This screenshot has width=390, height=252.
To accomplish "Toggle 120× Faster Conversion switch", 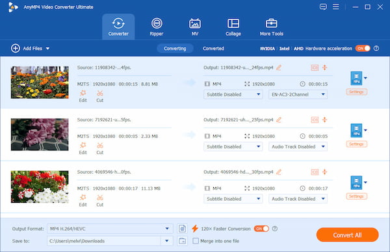I will pyautogui.click(x=261, y=229).
